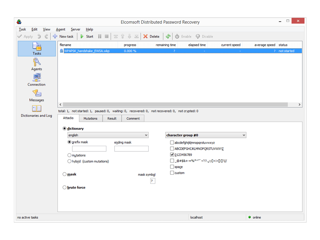Move task up one position
Viewport: 320px width, 240px height.
(123, 37)
